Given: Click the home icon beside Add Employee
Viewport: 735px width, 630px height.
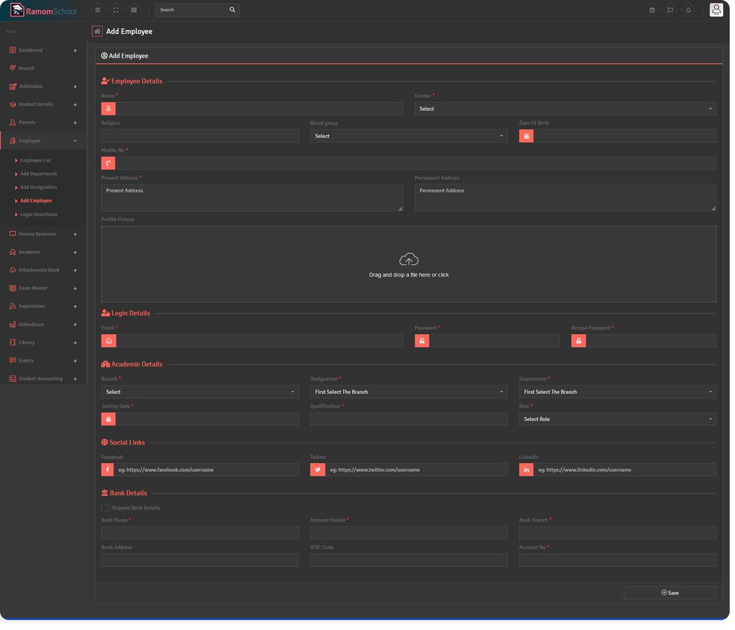Looking at the screenshot, I should point(98,32).
